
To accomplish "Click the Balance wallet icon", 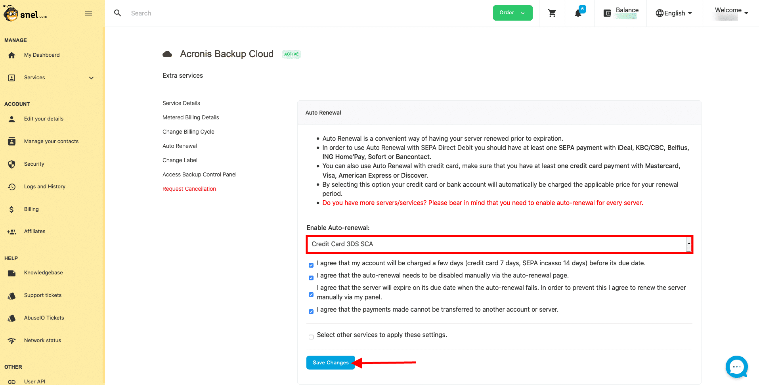I will pyautogui.click(x=607, y=13).
